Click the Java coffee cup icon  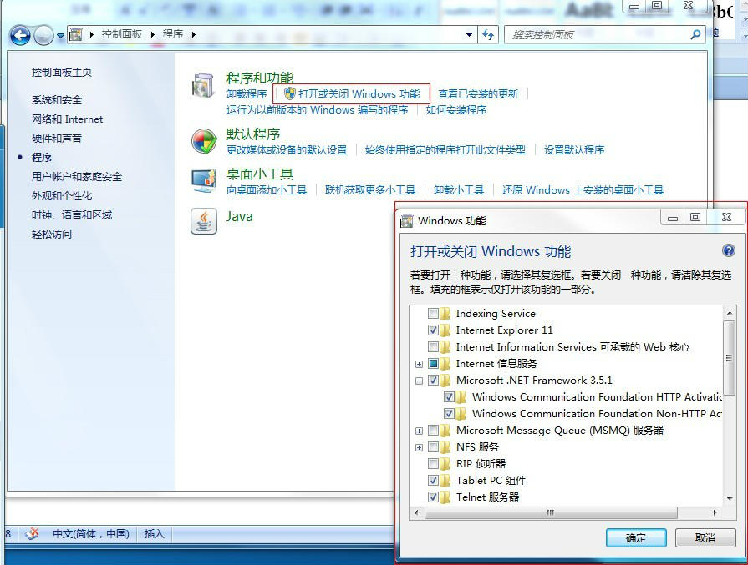coord(204,221)
